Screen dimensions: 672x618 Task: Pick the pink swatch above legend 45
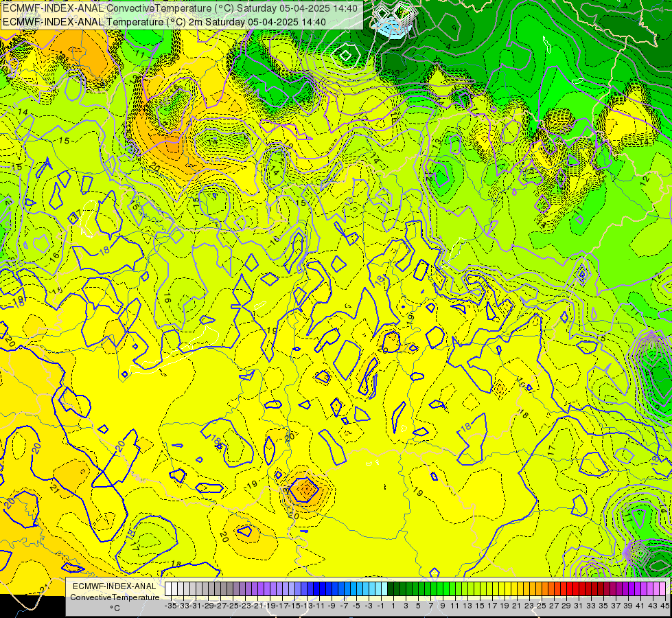pos(662,589)
